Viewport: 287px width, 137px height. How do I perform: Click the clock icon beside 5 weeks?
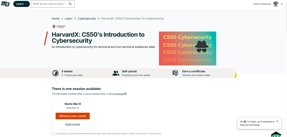(x=55, y=73)
